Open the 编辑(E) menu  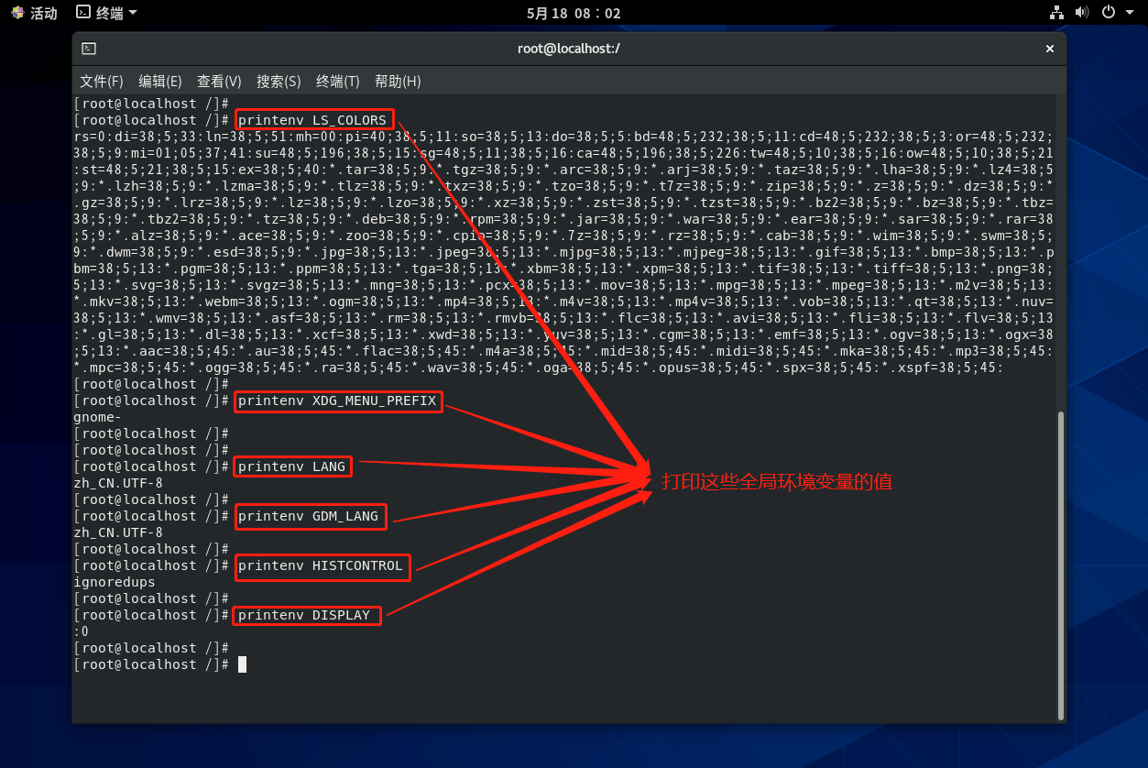click(x=160, y=82)
